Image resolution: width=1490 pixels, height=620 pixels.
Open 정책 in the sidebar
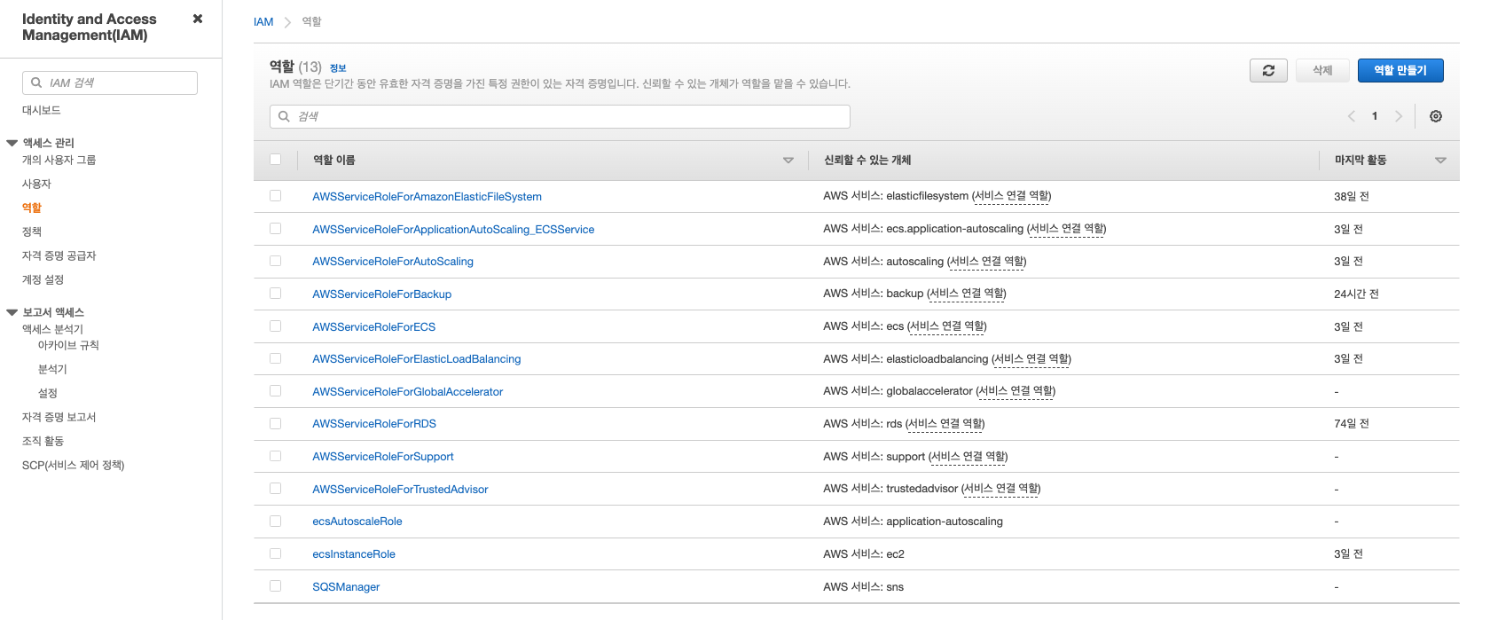[32, 232]
